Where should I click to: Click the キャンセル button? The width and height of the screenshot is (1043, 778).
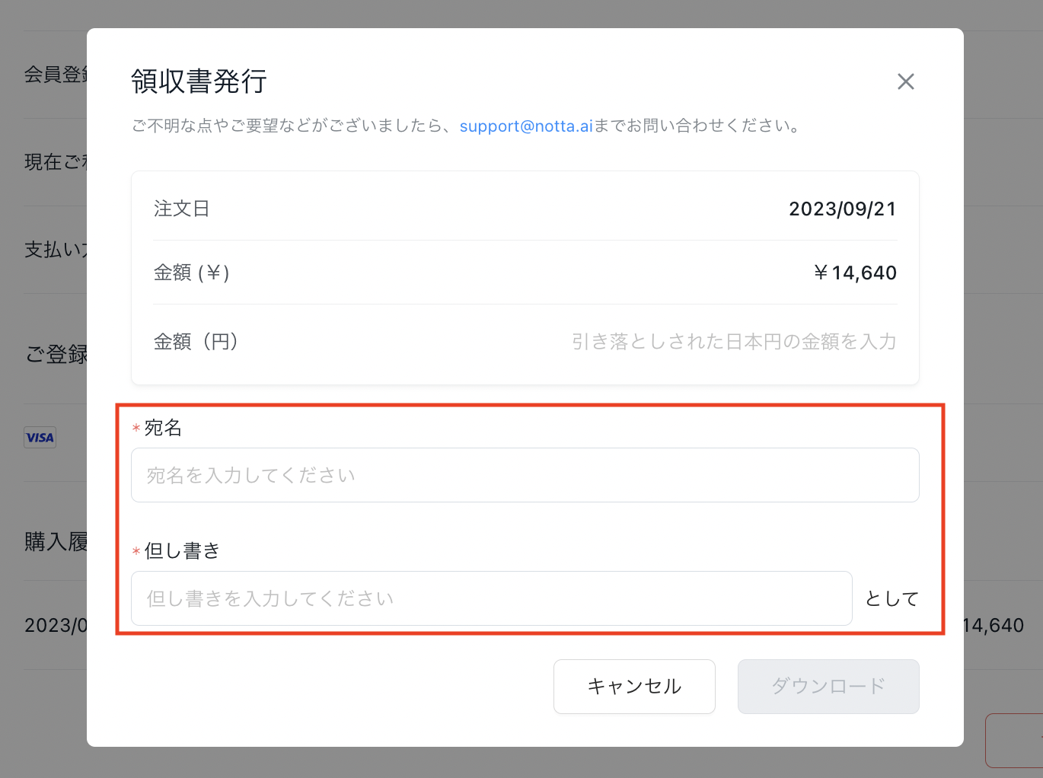pos(634,687)
